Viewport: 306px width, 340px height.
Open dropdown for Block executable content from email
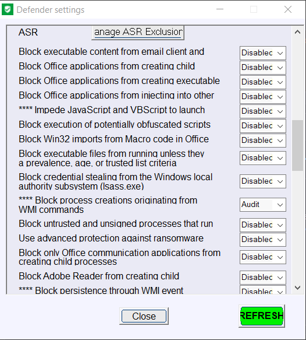[x=263, y=53]
